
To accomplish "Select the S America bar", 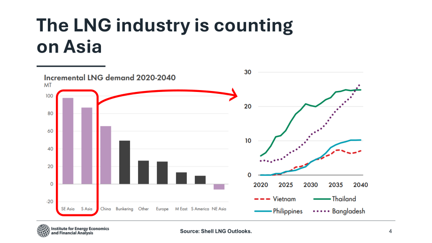I will tap(200, 180).
